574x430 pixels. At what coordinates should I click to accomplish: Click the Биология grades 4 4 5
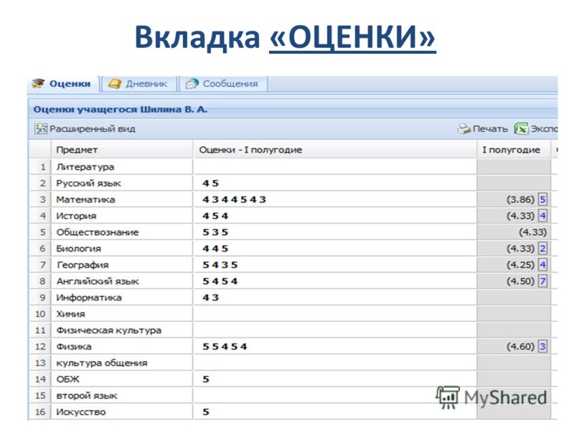(215, 249)
